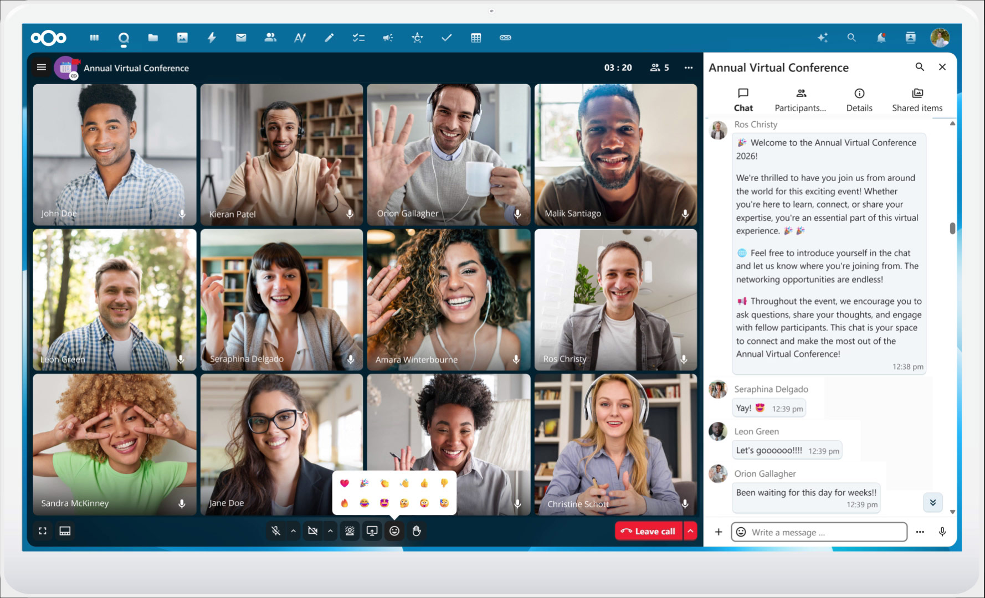
Task: Switch to the Shared items tab
Action: pyautogui.click(x=917, y=100)
